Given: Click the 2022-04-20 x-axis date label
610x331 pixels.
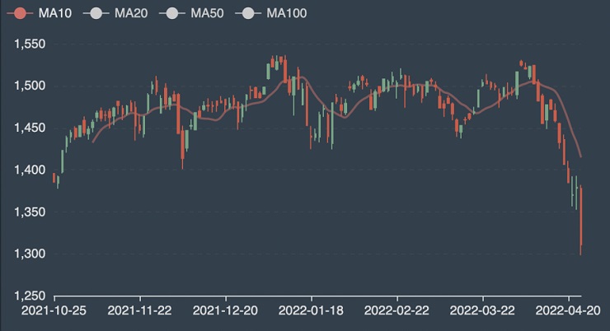Looking at the screenshot, I should click(x=569, y=313).
